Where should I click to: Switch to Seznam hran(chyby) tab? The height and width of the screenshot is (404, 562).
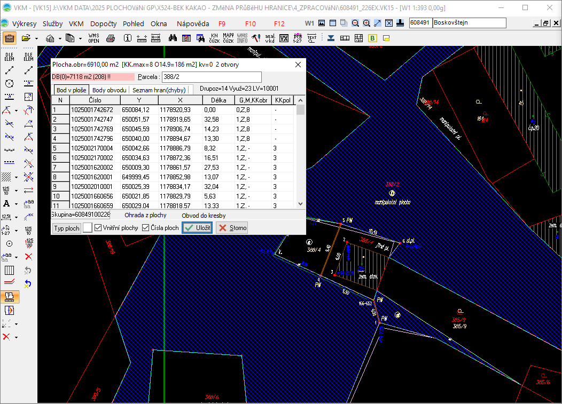[159, 90]
